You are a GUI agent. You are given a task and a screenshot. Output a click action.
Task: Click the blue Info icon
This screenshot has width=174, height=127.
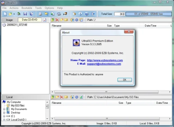click(x=80, y=14)
